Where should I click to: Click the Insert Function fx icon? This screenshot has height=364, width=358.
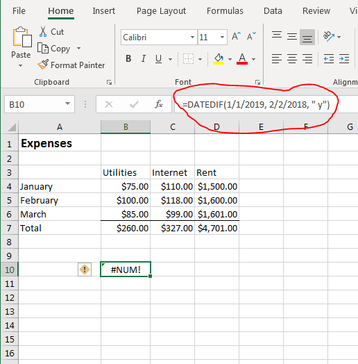[x=159, y=104]
